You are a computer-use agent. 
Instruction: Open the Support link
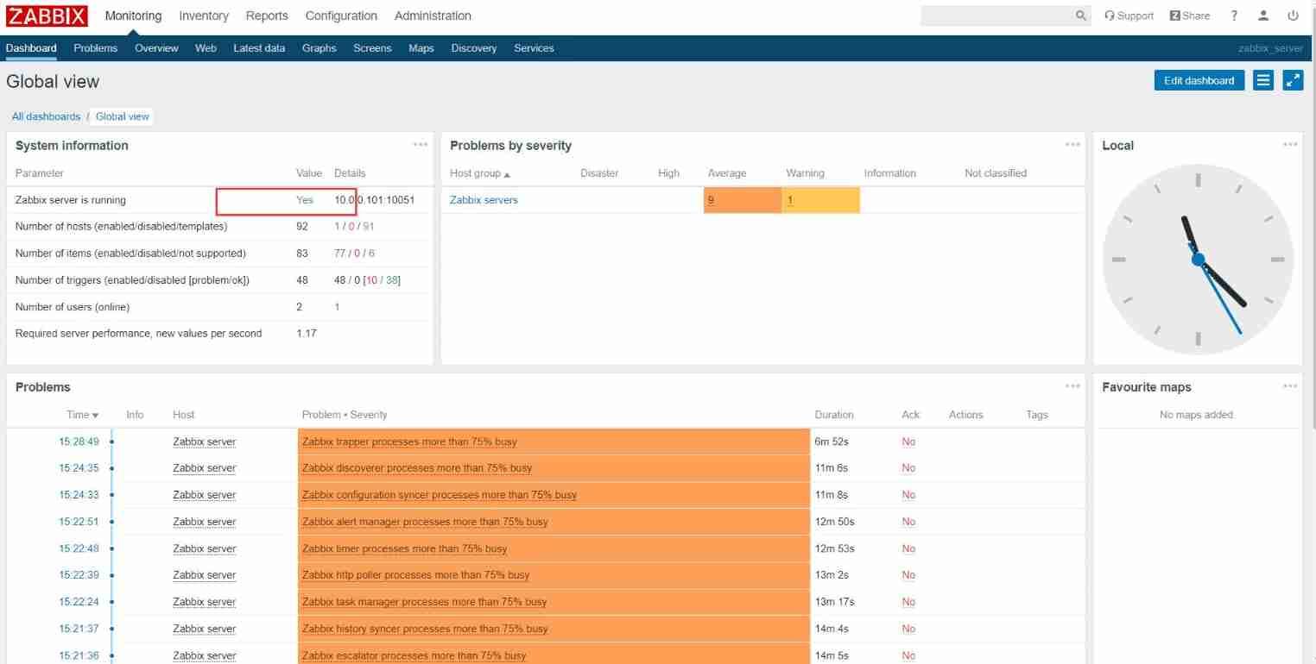pos(1129,16)
